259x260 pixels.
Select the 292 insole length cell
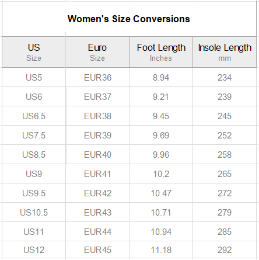(x=225, y=250)
